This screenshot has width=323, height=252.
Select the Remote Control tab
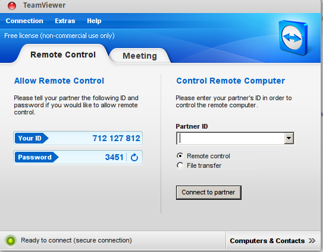[63, 55]
